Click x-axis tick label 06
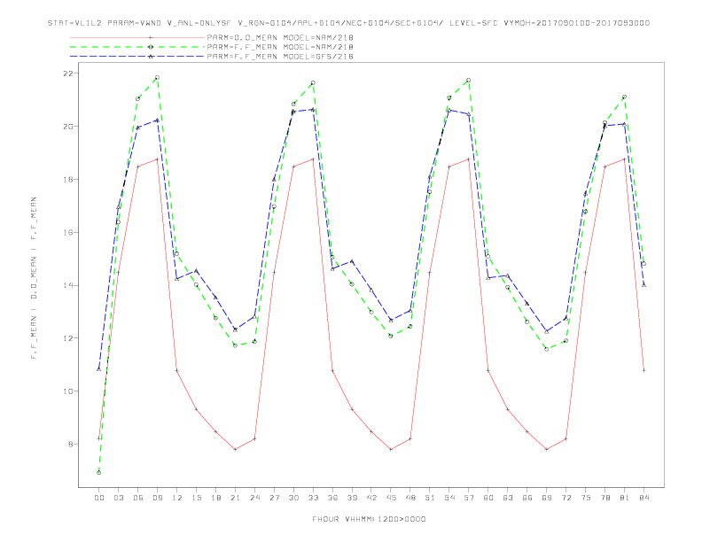The height and width of the screenshot is (542, 702). [x=138, y=498]
